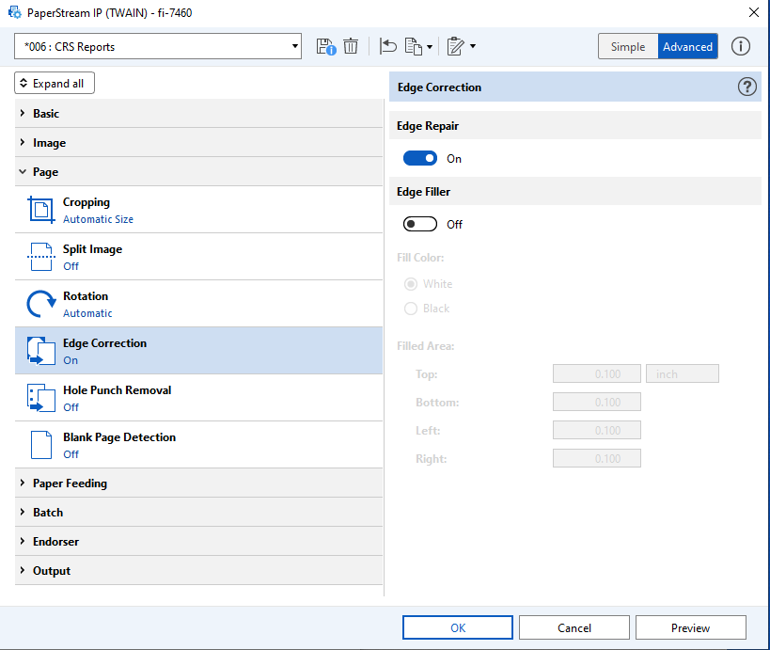This screenshot has height=650, width=770.
Task: Open the CRS Reports profile dropdown
Action: point(158,46)
